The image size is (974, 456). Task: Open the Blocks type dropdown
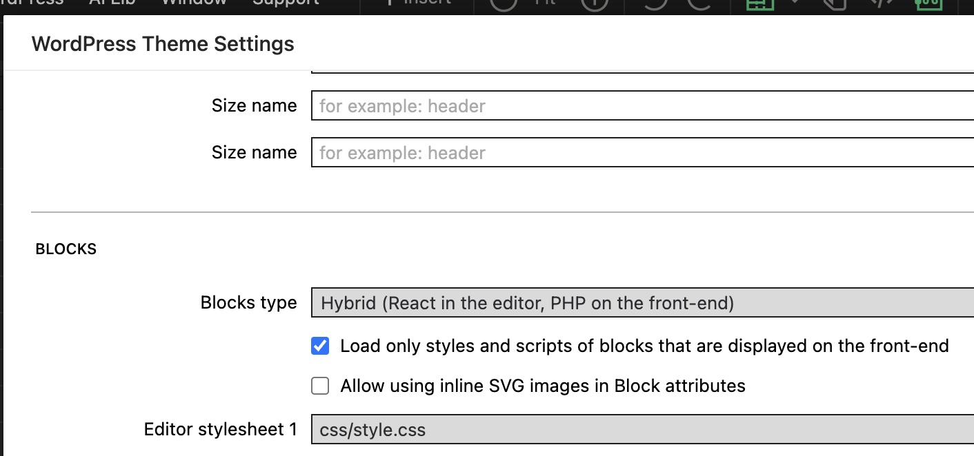click(642, 302)
